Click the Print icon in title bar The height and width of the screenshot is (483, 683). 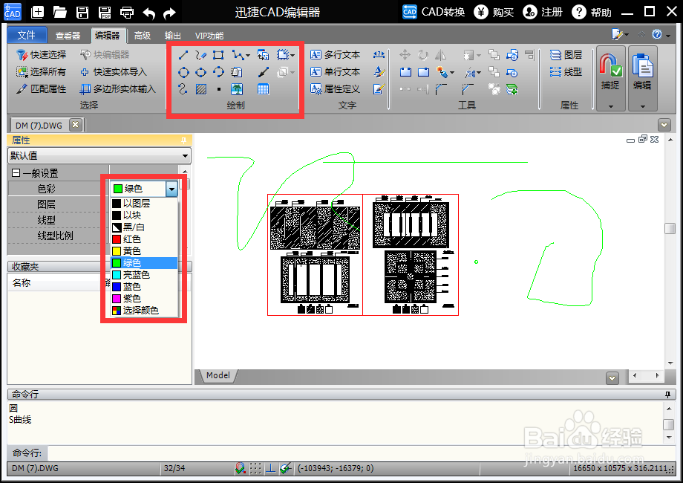pos(127,12)
